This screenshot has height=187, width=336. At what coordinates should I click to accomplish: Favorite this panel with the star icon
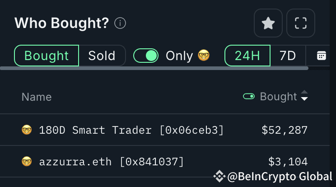268,23
